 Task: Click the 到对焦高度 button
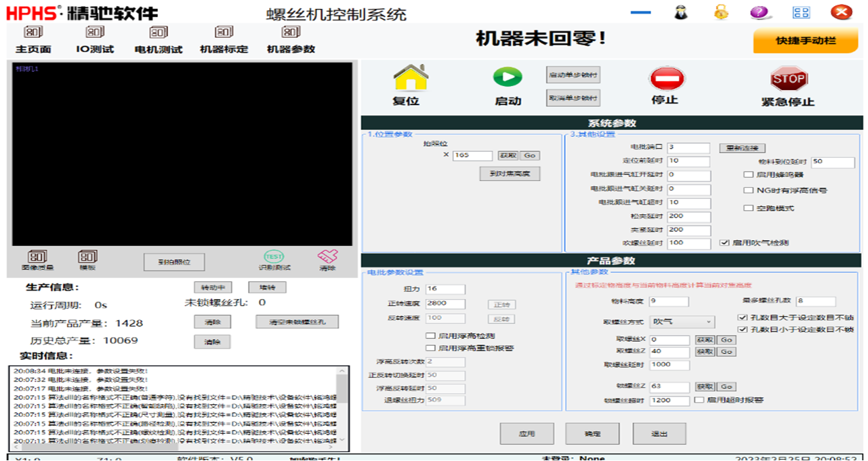click(x=510, y=174)
